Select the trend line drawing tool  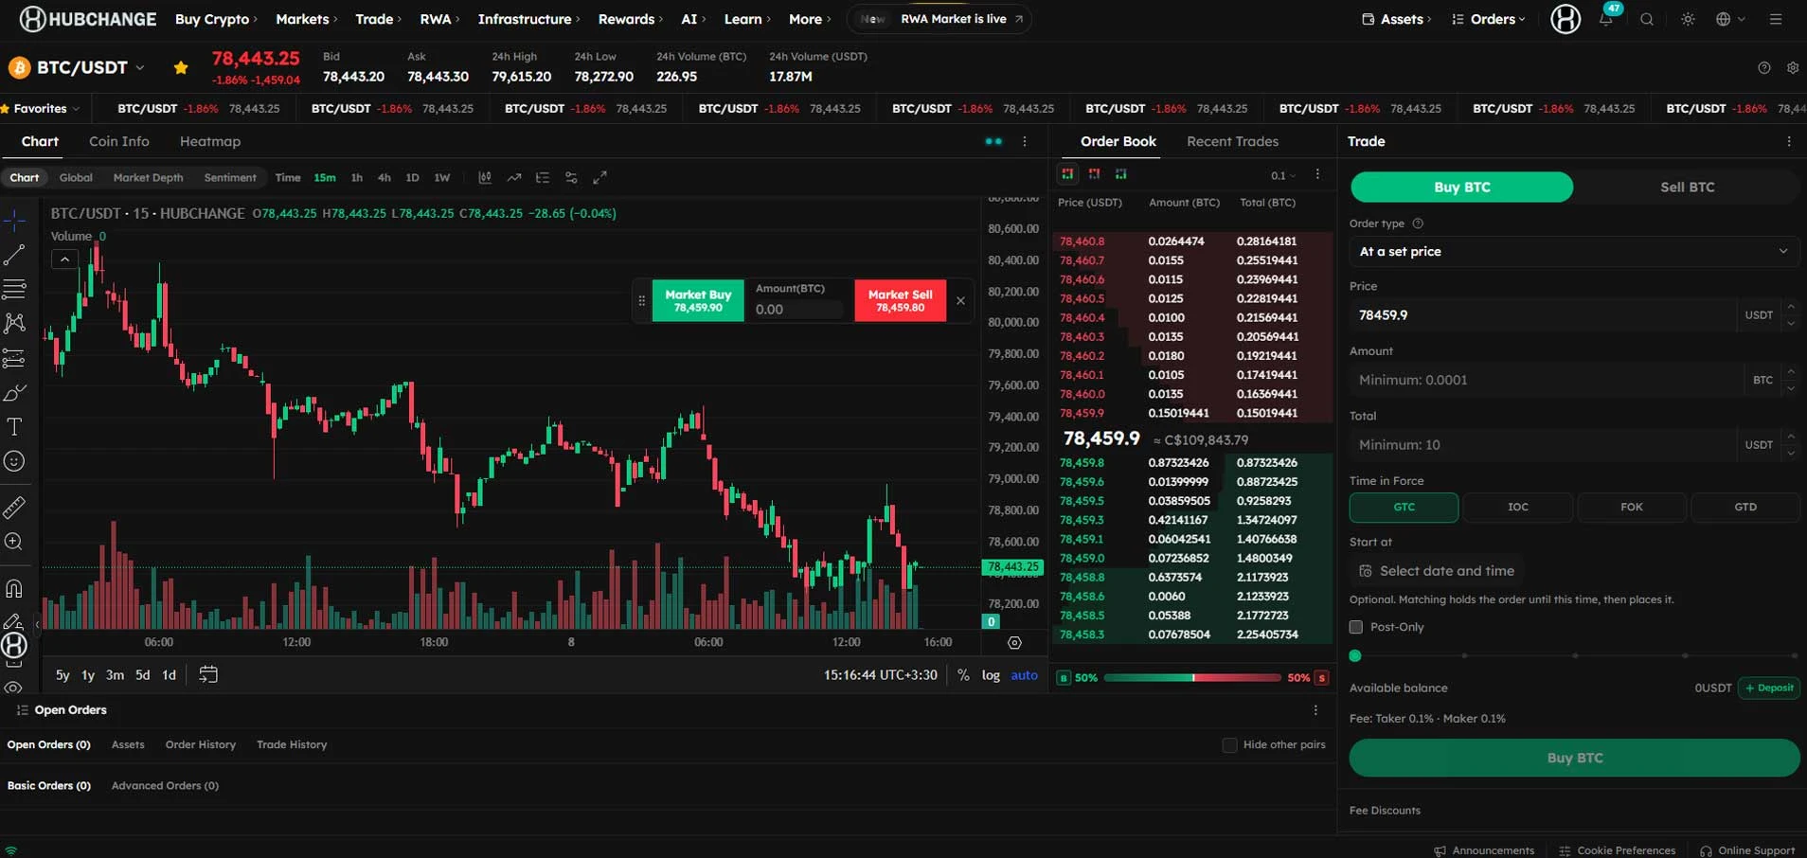coord(14,255)
